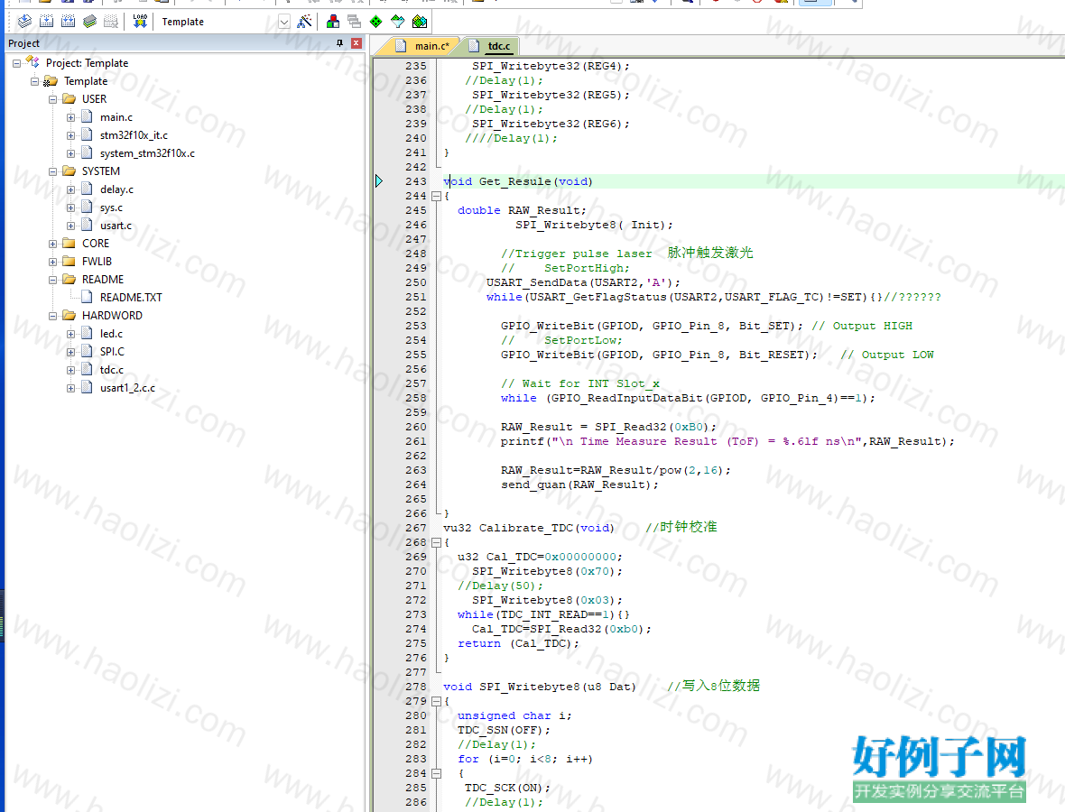
Task: Select usart1_2.c.c in the project tree
Action: (127, 388)
